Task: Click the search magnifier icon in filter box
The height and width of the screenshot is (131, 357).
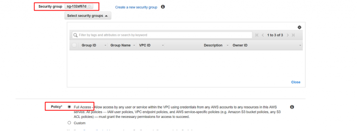Action: tap(76, 35)
